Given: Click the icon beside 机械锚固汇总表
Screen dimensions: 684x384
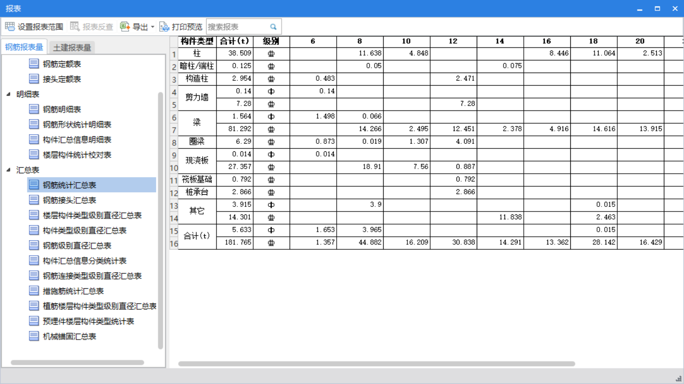Looking at the screenshot, I should point(34,336).
